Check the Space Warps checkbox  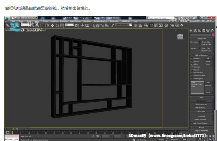coord(192,73)
